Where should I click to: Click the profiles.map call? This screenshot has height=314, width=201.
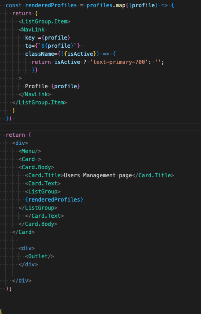(x=106, y=5)
